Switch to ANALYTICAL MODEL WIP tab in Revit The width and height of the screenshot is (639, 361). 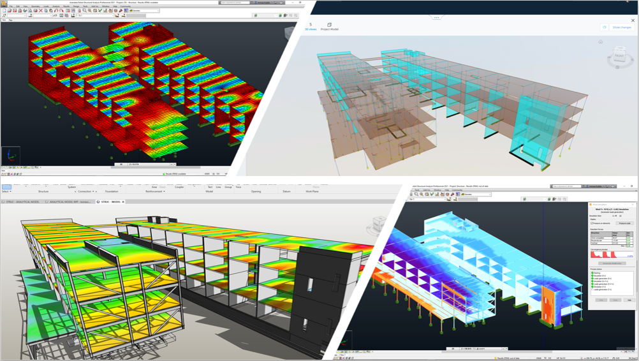tap(68, 202)
